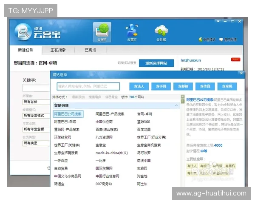This screenshot has width=255, height=204.
Task: Select 国际贸易网 site
Action: click(x=104, y=168)
